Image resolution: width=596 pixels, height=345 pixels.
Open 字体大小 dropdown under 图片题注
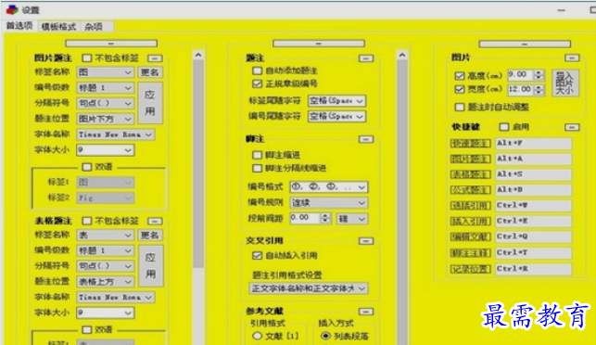click(x=106, y=150)
